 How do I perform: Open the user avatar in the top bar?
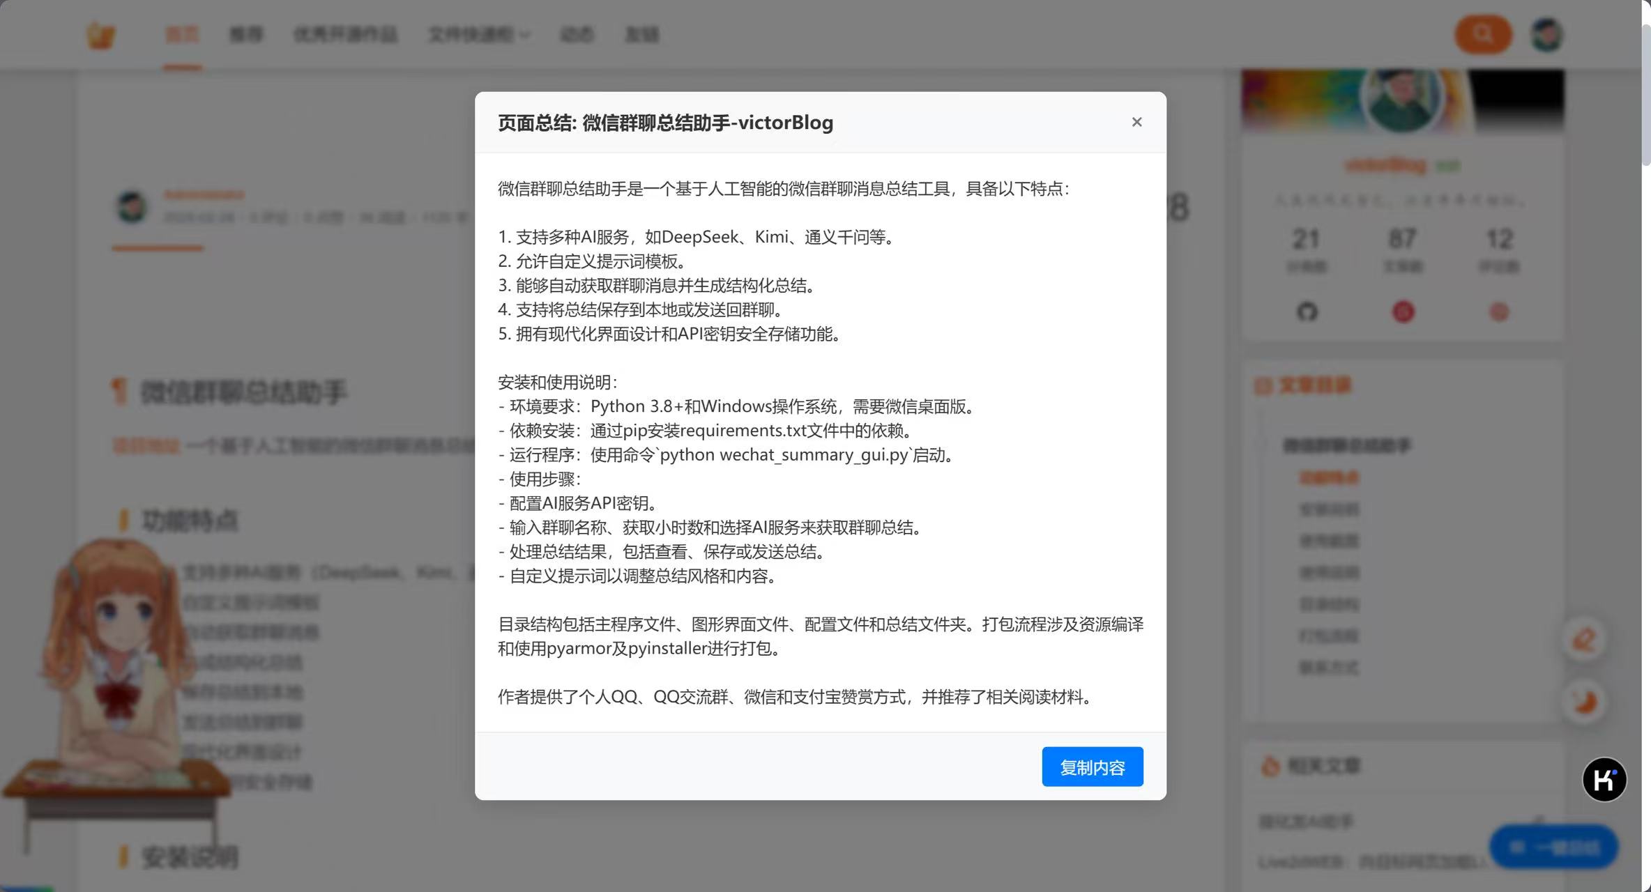(1546, 34)
